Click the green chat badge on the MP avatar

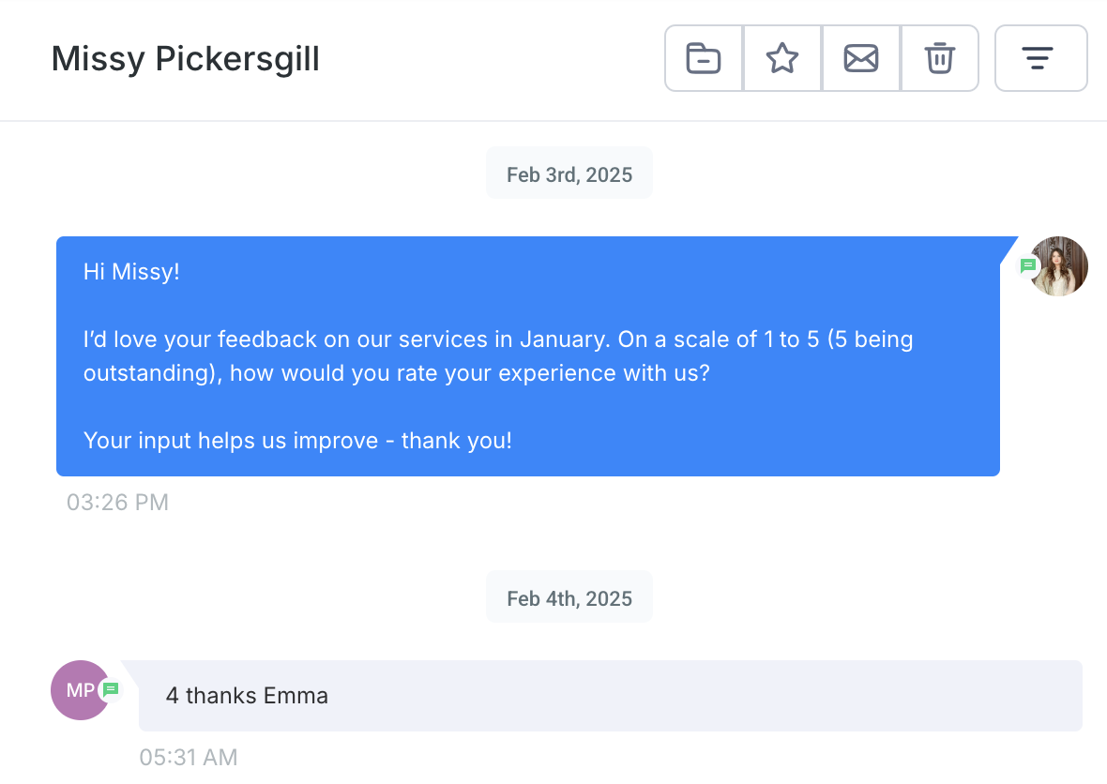[111, 689]
